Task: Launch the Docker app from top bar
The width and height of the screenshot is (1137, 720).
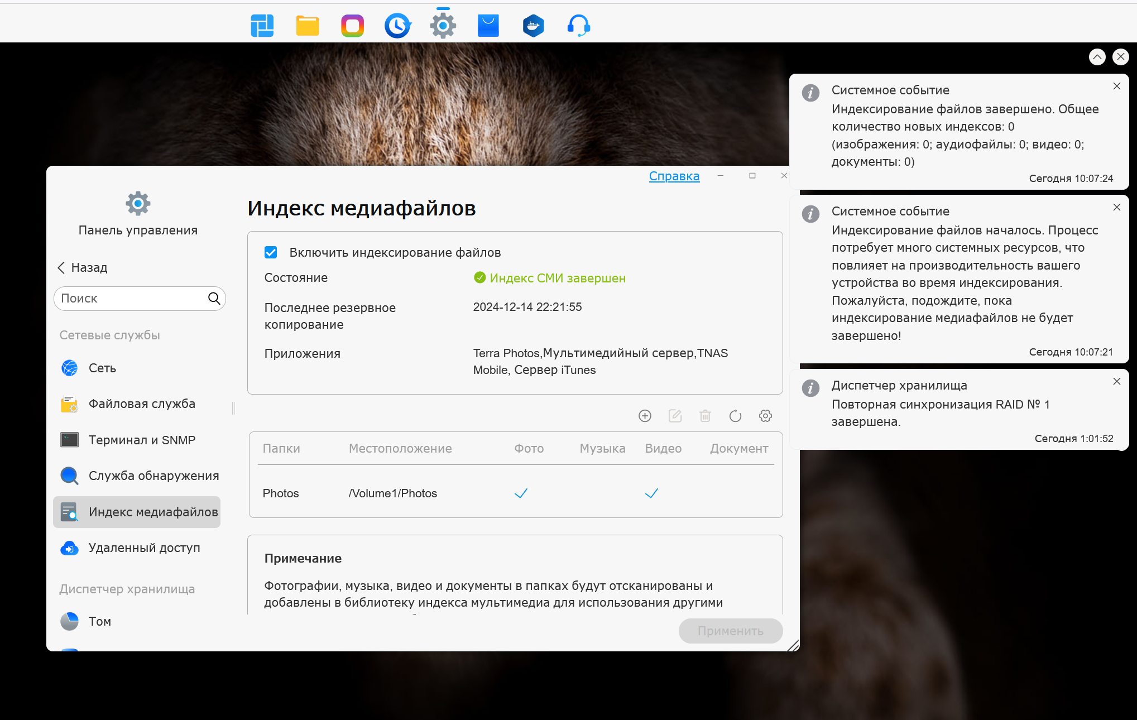Action: click(x=533, y=26)
